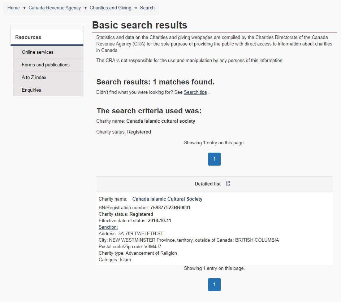Click address 3A-709 TWELFTH ST

coord(141,233)
